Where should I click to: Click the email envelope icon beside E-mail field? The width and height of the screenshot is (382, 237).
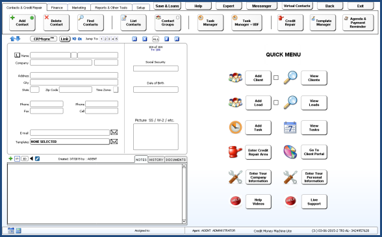114,132
